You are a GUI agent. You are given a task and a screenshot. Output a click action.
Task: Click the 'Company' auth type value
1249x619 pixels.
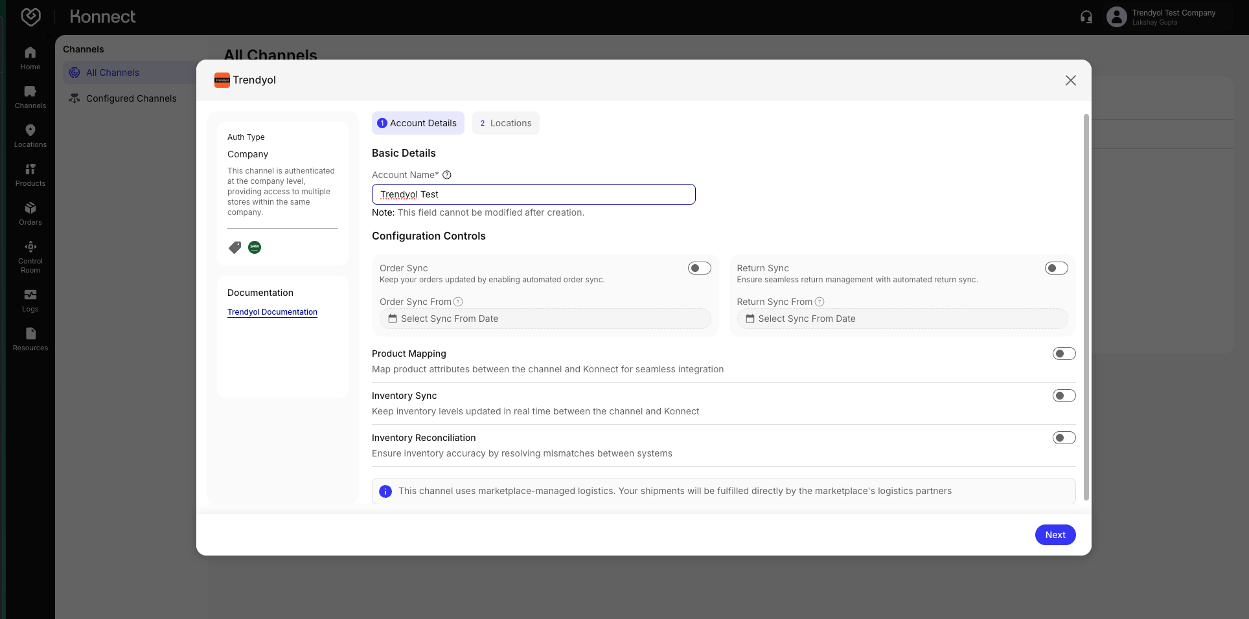[247, 154]
